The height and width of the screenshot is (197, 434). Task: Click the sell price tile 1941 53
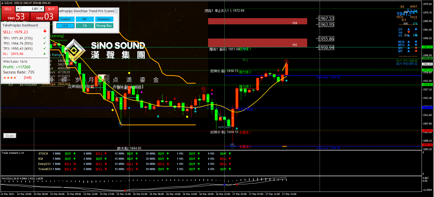click(x=16, y=16)
